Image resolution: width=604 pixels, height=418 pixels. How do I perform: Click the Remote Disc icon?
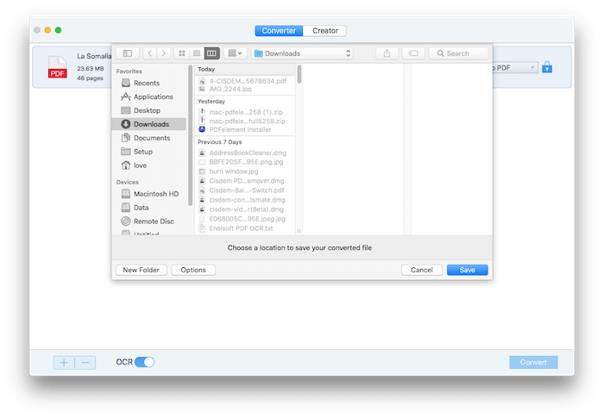[x=126, y=221]
